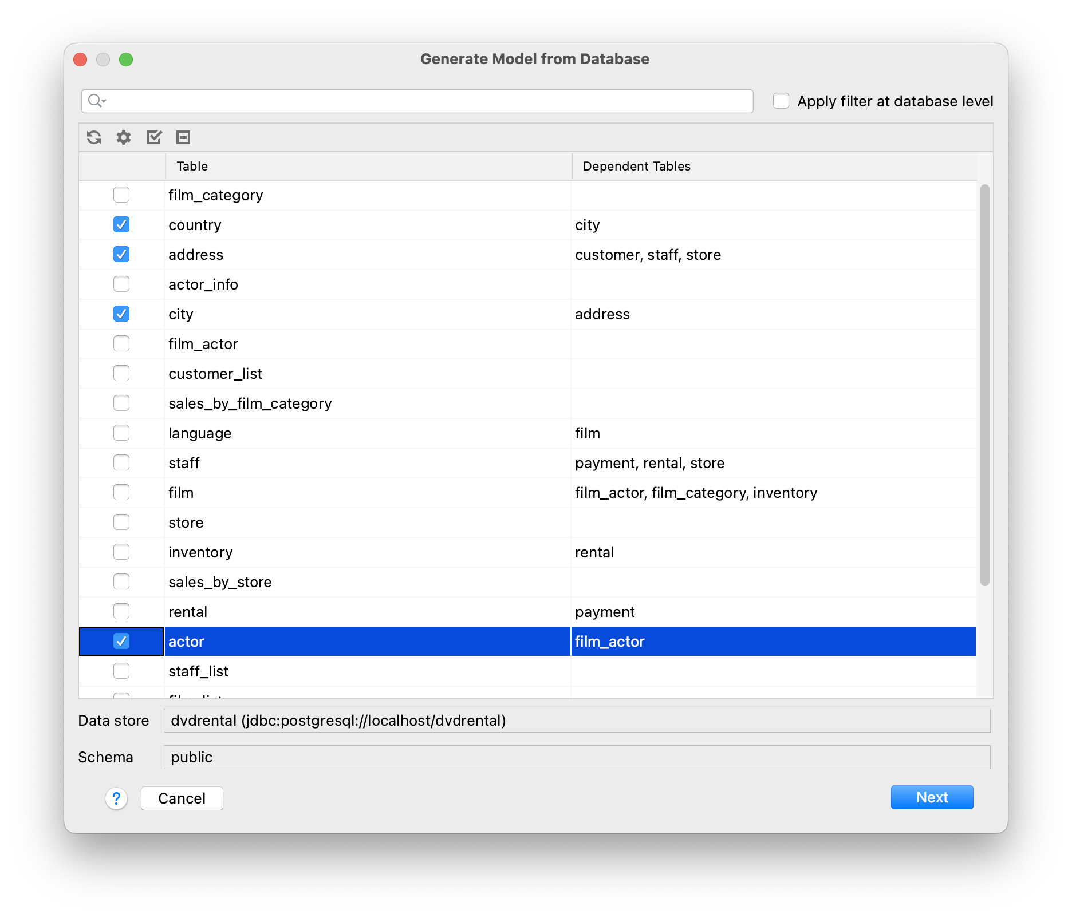This screenshot has width=1072, height=918.
Task: Open the help question mark button
Action: click(116, 798)
